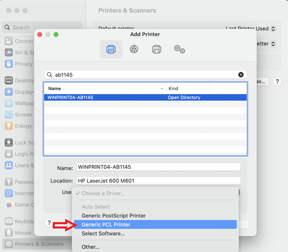
Task: Choose Generic PCL Printer driver
Action: coord(106,225)
